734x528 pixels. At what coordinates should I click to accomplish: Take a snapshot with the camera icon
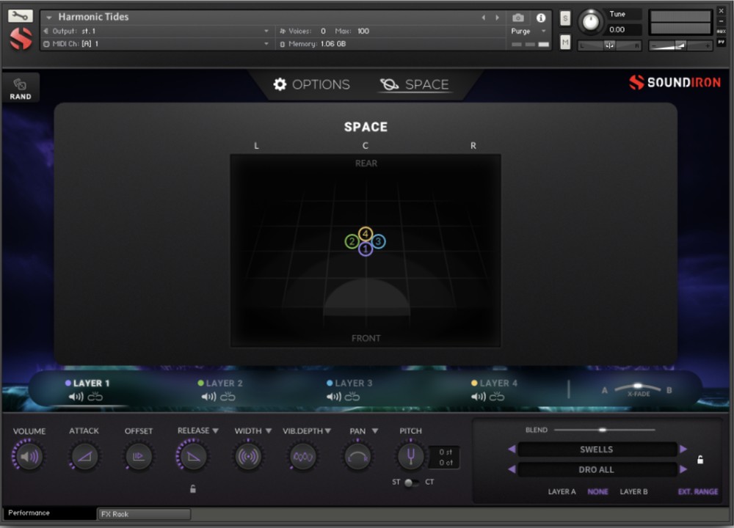(x=517, y=18)
